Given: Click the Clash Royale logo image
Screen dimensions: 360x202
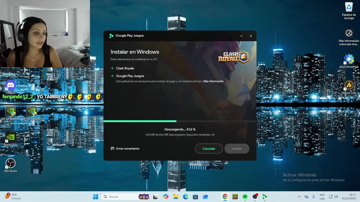Looking at the screenshot, I should (x=233, y=57).
